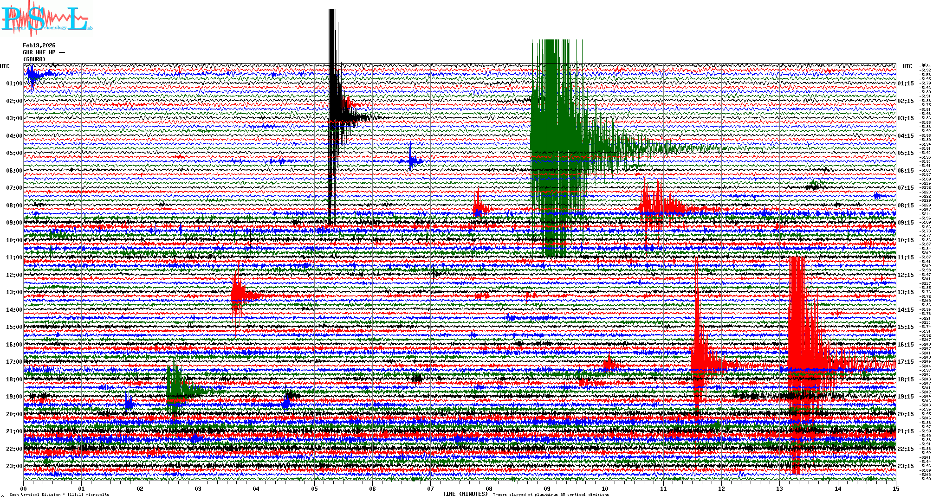Click the UTC label at top right
Image resolution: width=933 pixels, height=501 pixels.
click(907, 66)
